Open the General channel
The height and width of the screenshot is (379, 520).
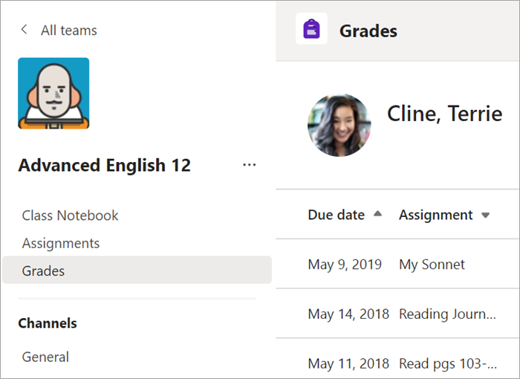45,357
